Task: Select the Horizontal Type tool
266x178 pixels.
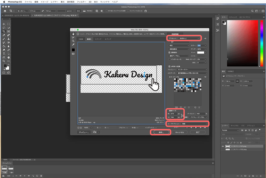Action: (x=4, y=54)
